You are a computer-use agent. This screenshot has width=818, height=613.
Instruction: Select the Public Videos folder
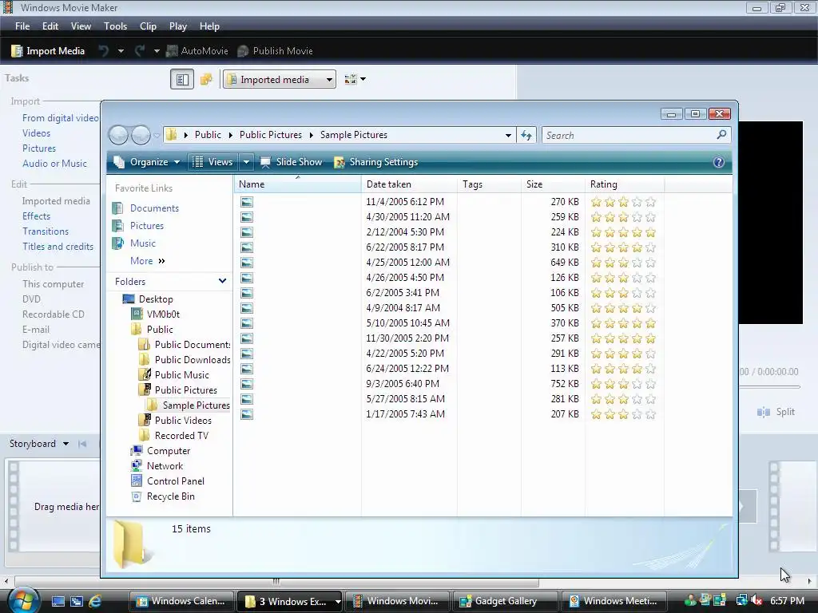tap(183, 420)
